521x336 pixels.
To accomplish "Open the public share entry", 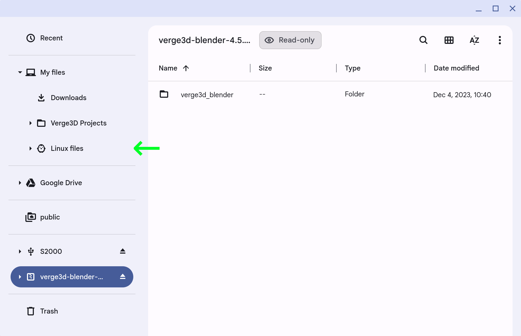I will click(x=72, y=217).
